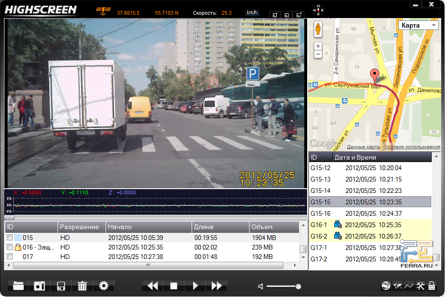Tick the checkbox for protected file 016
Viewport: 445px width, 297px height.
pyautogui.click(x=10, y=247)
